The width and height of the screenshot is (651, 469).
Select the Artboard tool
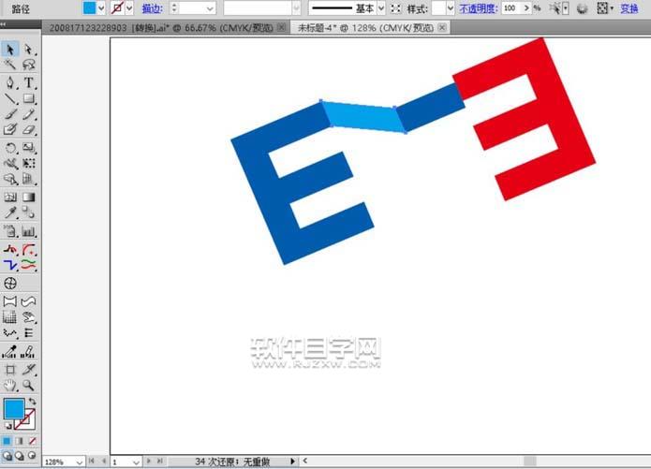10,370
